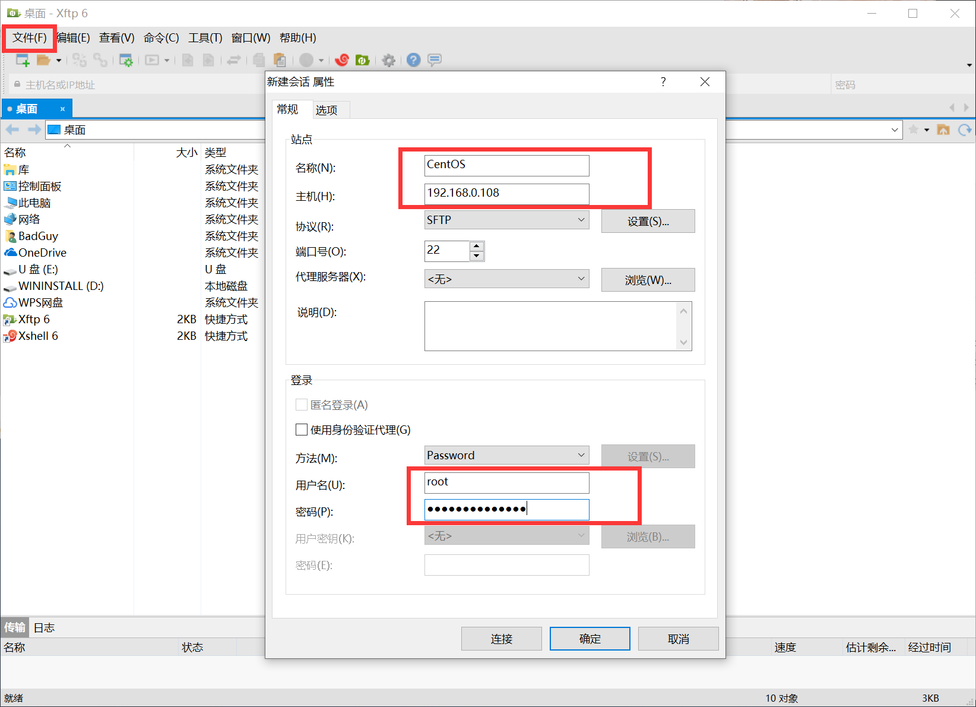Select Xshell 6 shortcut in file list
The width and height of the screenshot is (976, 707).
point(38,336)
